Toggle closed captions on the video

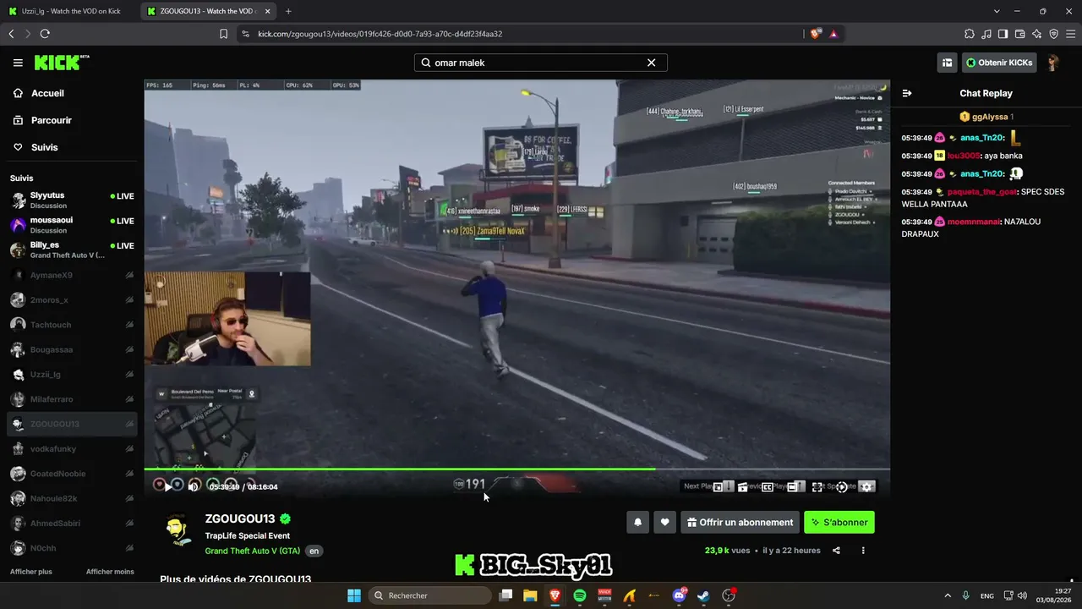tap(768, 487)
